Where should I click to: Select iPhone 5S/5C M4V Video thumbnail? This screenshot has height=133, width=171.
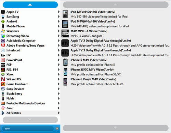pyautogui.click(x=65, y=72)
